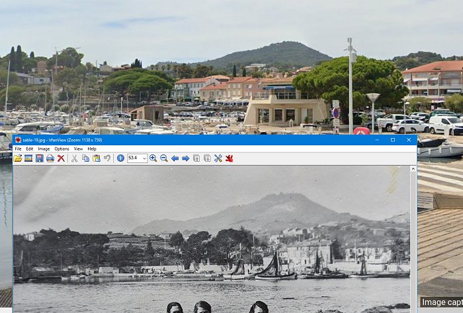
Task: Zoom out with the magnifier minus icon
Action: coord(164,158)
